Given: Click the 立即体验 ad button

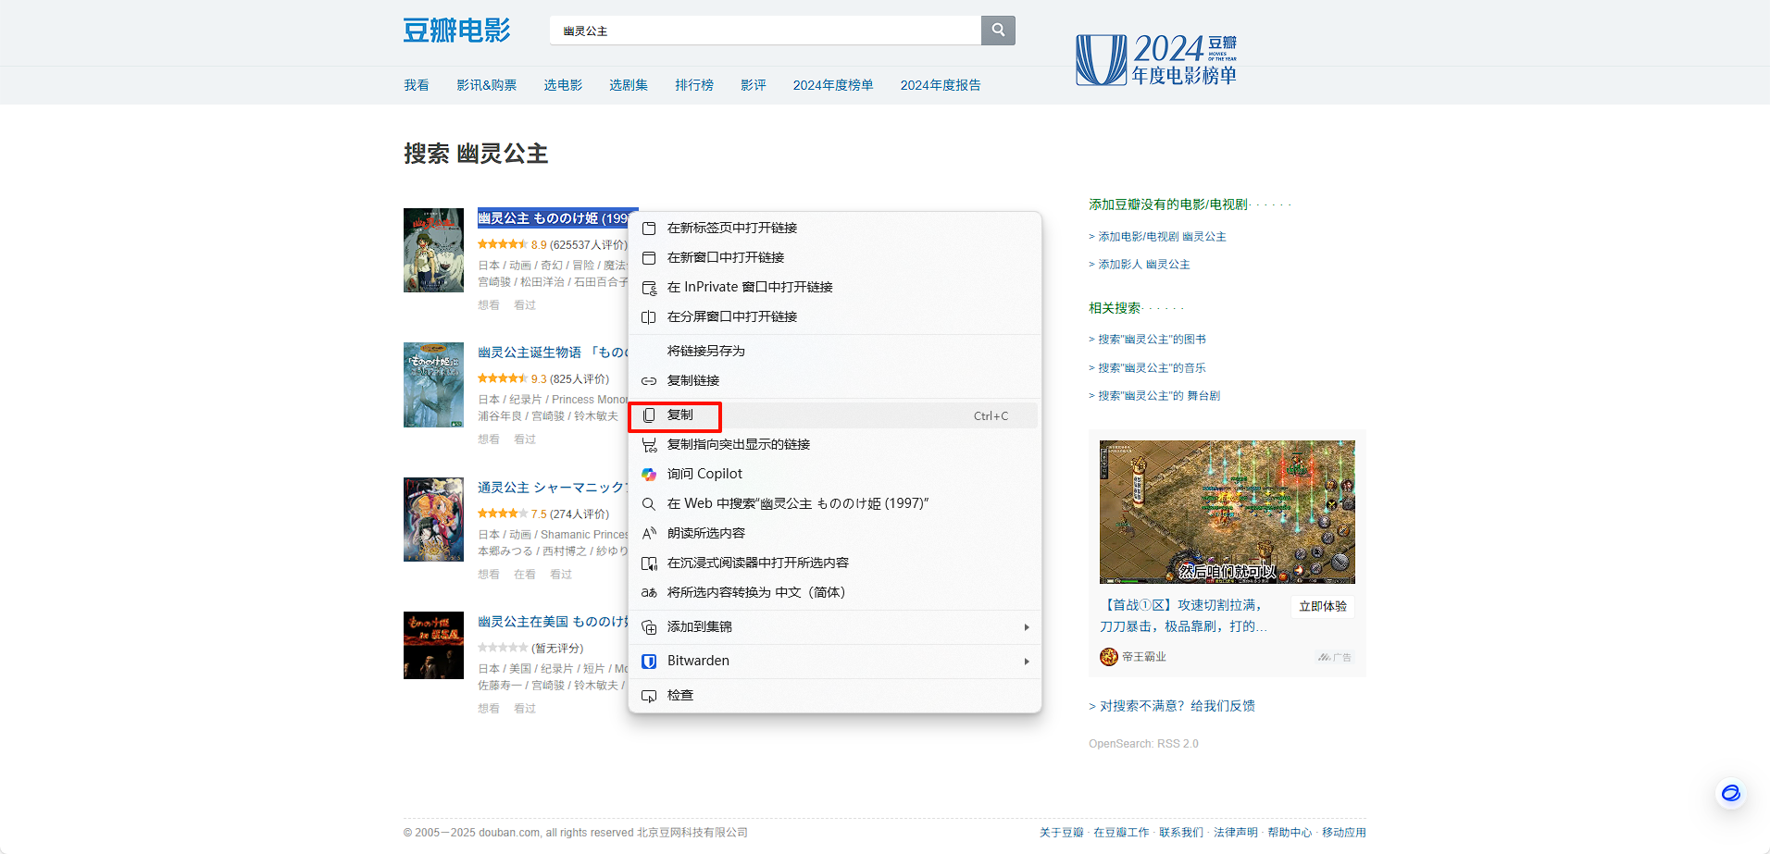Looking at the screenshot, I should pyautogui.click(x=1323, y=607).
